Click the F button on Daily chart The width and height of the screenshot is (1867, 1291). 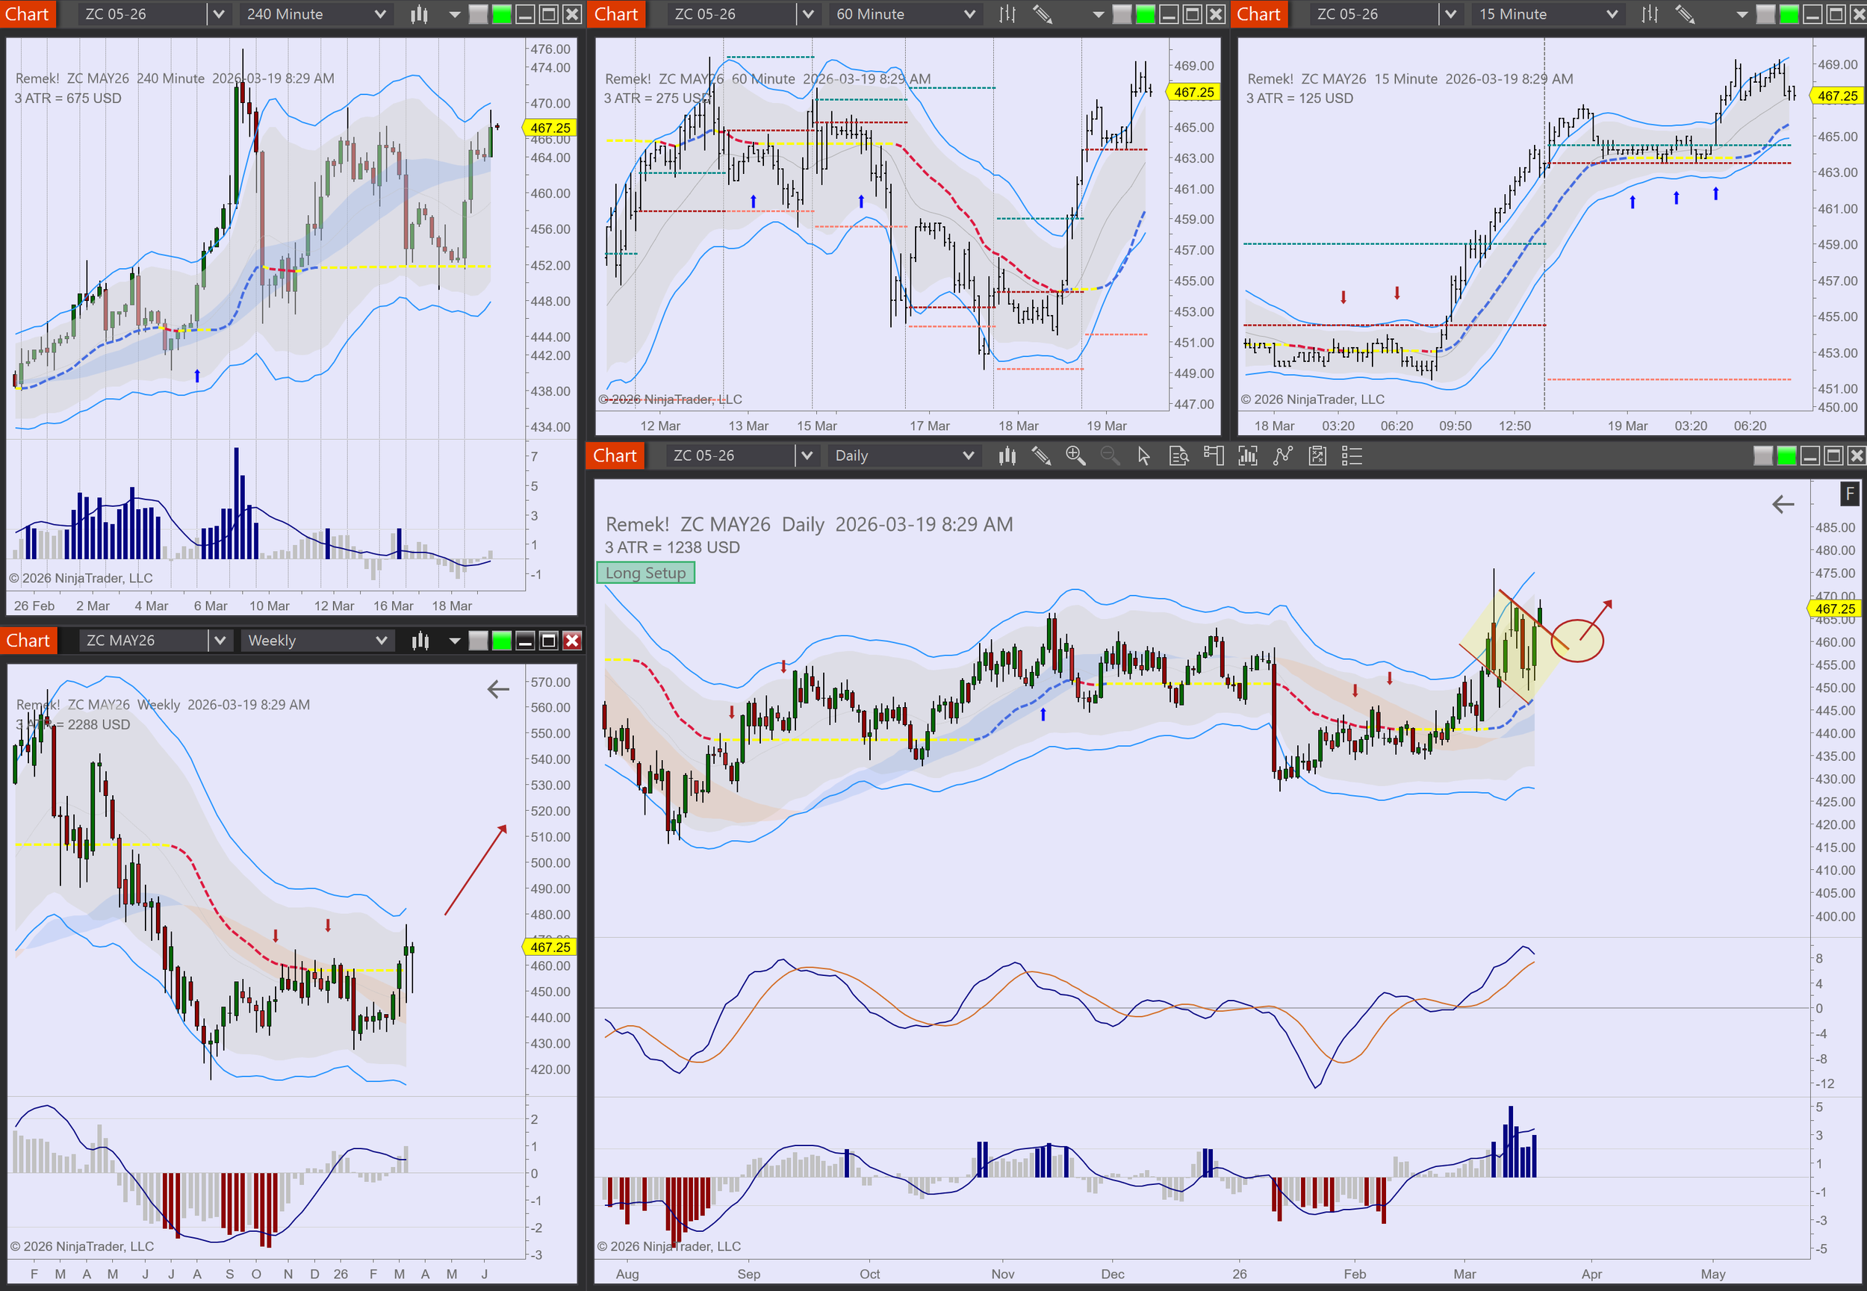click(1849, 494)
